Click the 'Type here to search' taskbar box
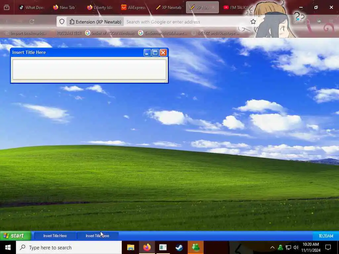 69,247
